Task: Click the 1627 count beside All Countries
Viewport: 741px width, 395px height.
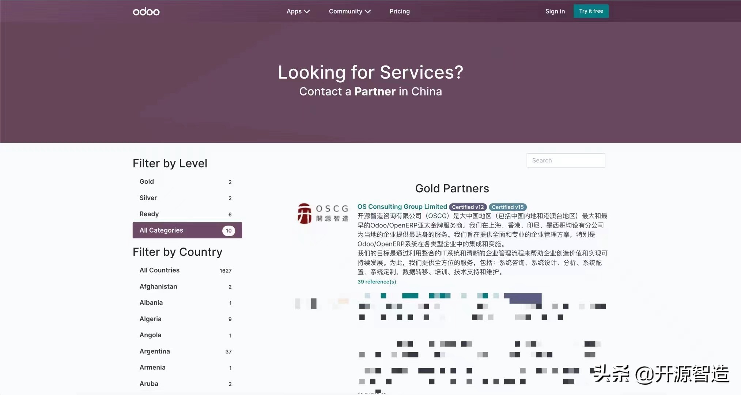Action: (x=226, y=271)
